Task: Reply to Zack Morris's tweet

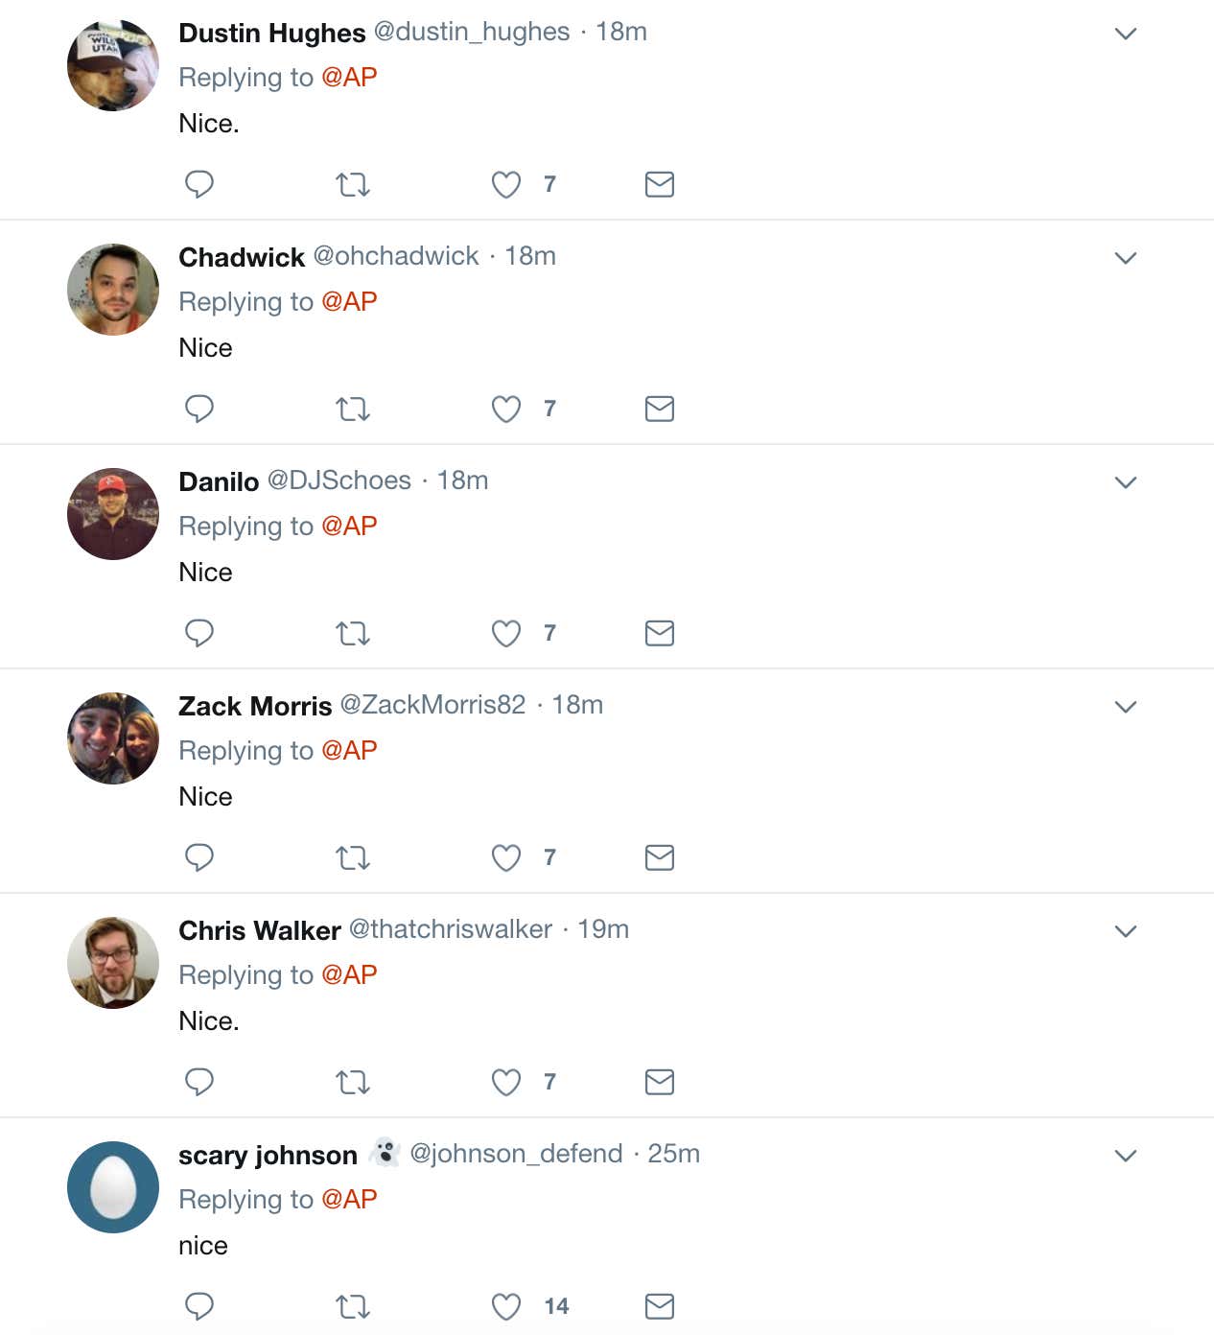Action: coord(198,856)
